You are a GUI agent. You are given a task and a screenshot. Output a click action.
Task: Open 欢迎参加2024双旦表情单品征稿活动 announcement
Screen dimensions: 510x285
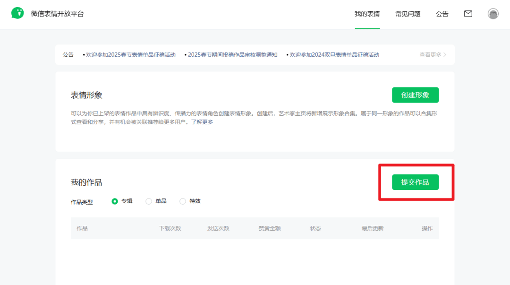click(x=334, y=55)
